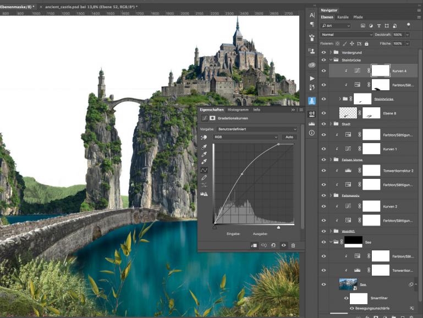Select the white point eyedropper in curves

[205, 162]
